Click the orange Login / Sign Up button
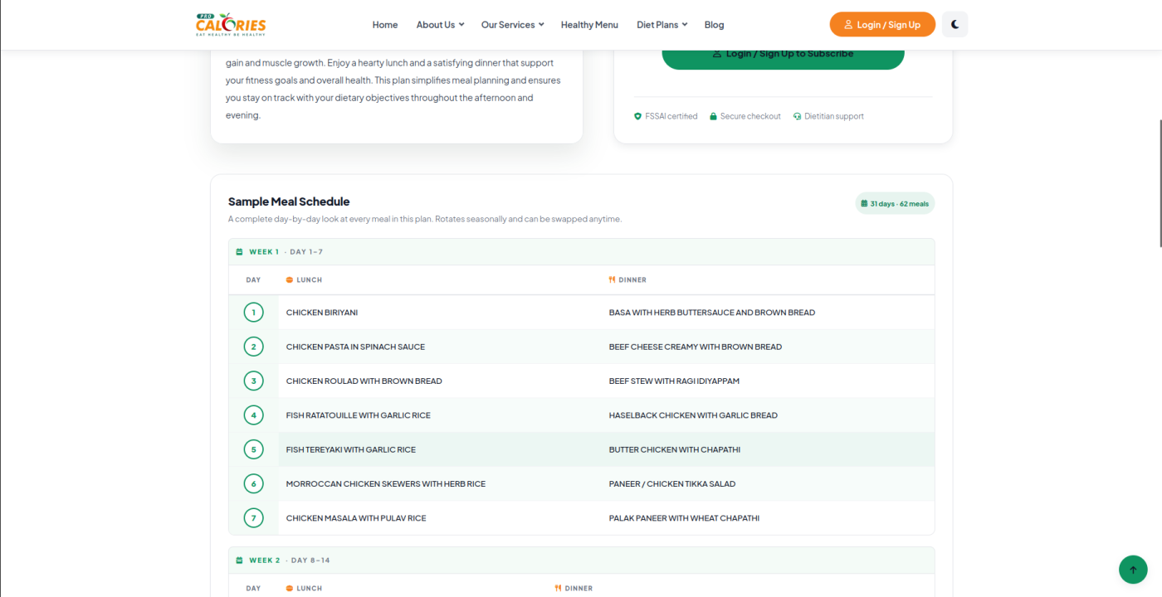1162x597 pixels. click(x=882, y=24)
